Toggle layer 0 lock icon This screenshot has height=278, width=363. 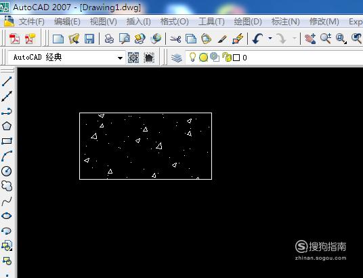pos(227,57)
